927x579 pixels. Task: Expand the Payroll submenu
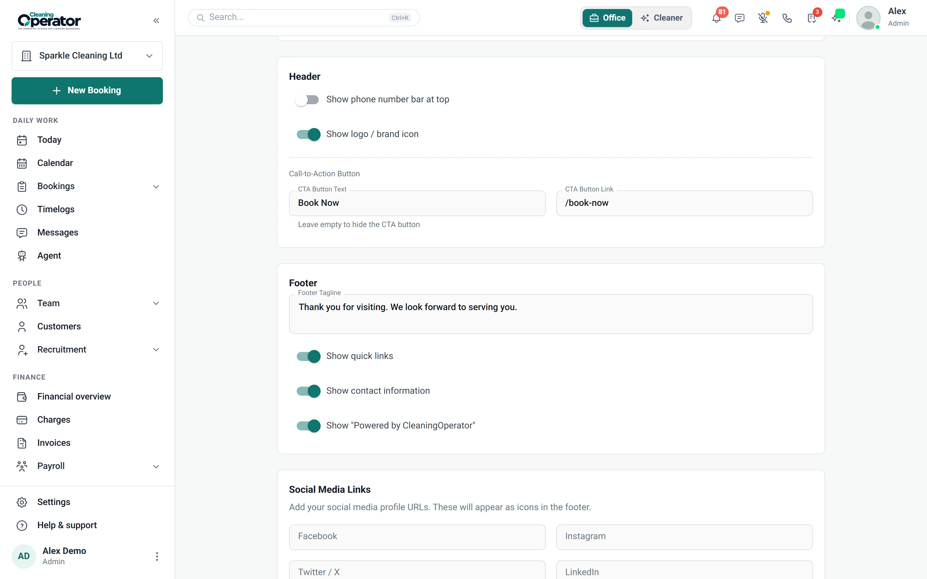pos(156,466)
